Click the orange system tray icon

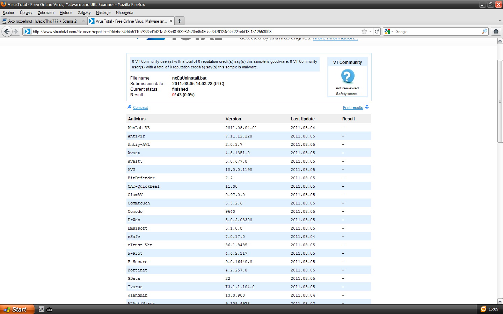(x=483, y=309)
